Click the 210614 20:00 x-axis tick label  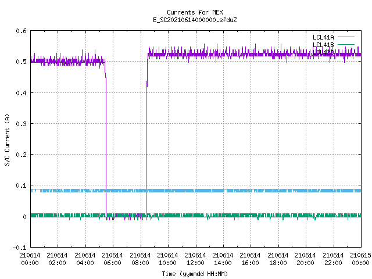point(305,259)
